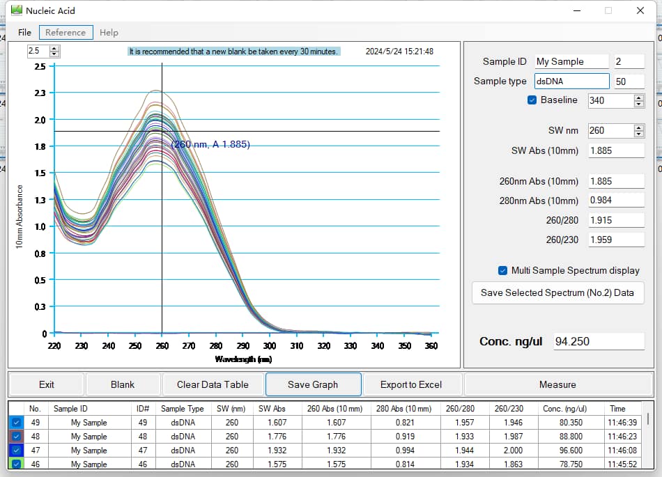The height and width of the screenshot is (477, 662).
Task: Disable Multi Sample Spectrum display
Action: [502, 271]
